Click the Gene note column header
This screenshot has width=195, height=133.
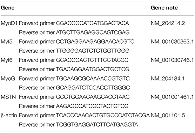(164, 8)
